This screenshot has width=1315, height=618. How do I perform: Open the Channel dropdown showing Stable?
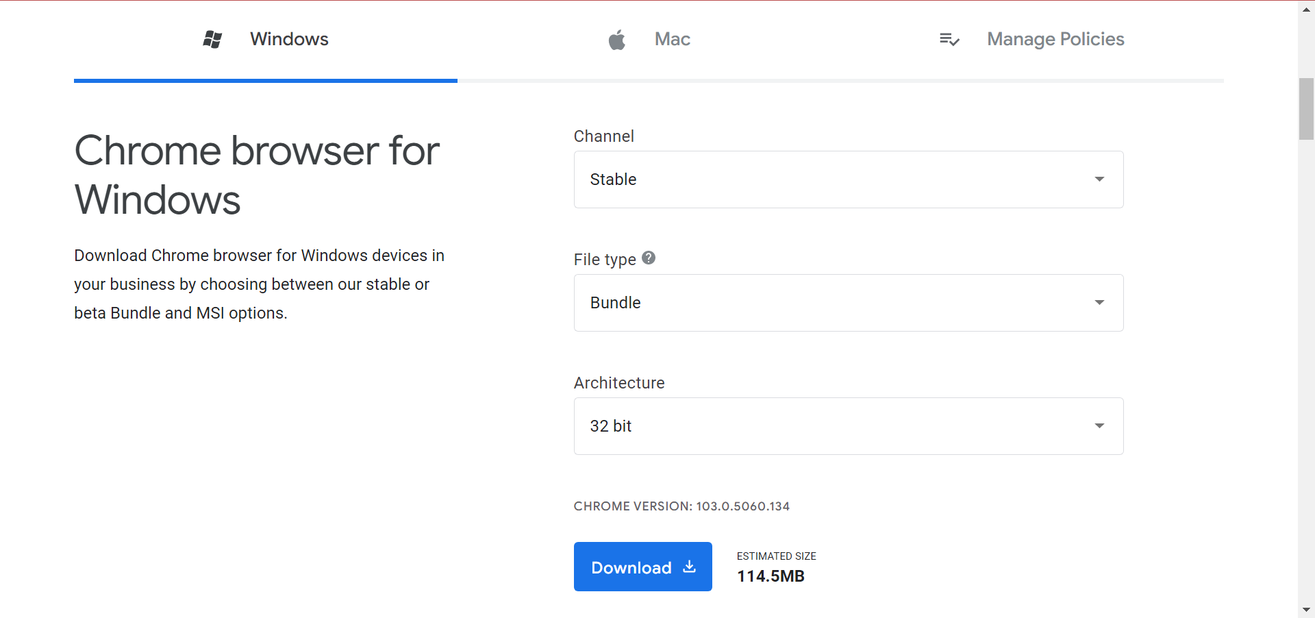coord(849,180)
